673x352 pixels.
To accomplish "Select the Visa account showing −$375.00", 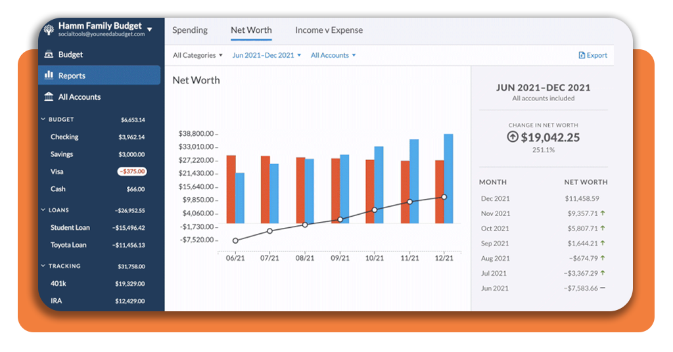I will 57,171.
